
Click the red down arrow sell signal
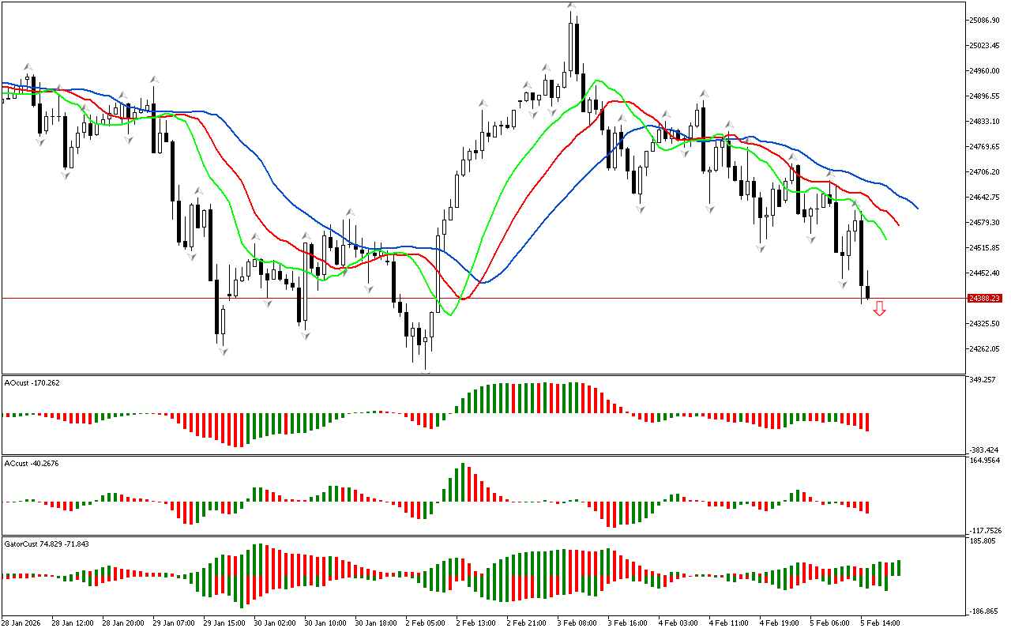click(879, 309)
